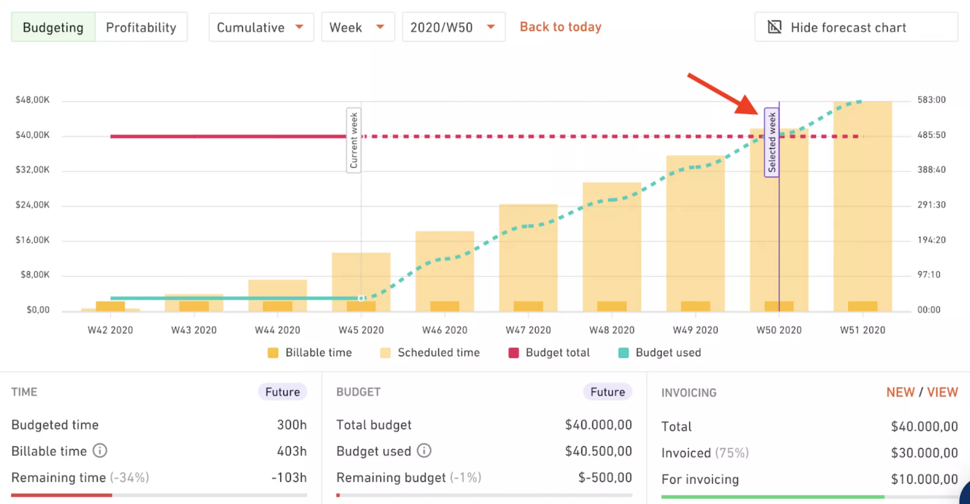Open the Cumulative dropdown
970x504 pixels.
261,27
